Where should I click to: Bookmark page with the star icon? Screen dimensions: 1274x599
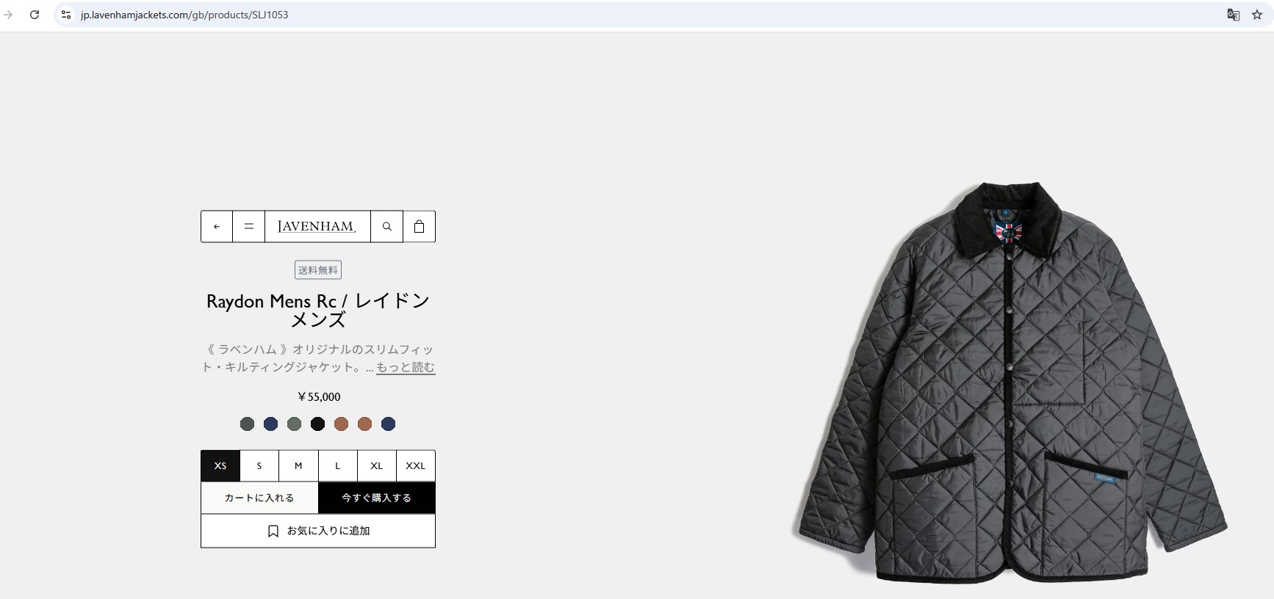[x=1257, y=15]
